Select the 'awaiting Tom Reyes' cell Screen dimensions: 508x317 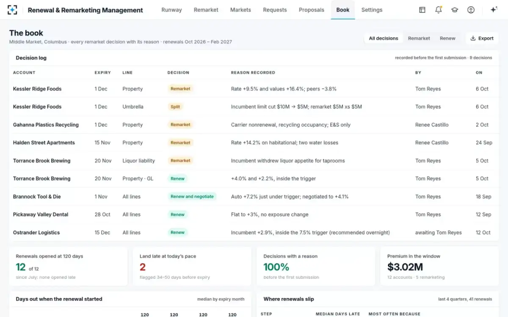(439, 232)
